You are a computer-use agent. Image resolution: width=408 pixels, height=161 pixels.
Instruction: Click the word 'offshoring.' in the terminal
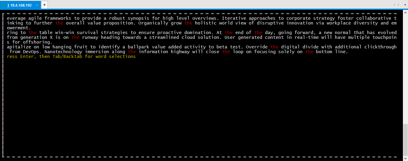38,42
